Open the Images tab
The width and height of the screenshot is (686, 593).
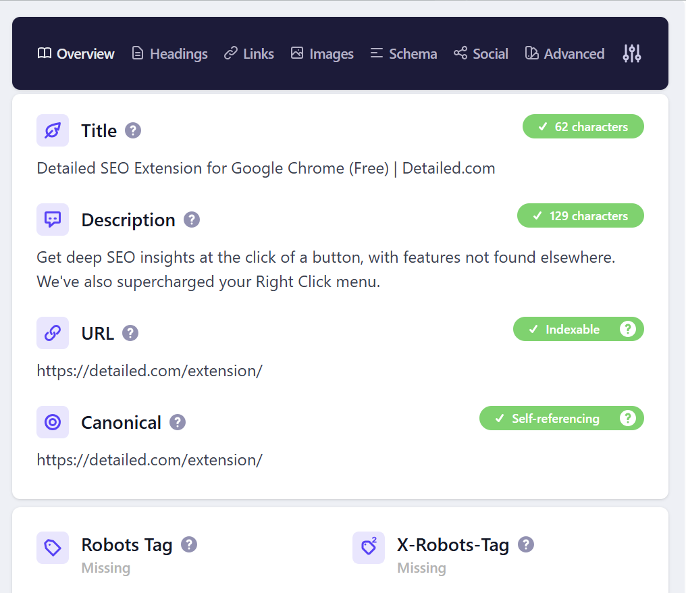pyautogui.click(x=322, y=54)
